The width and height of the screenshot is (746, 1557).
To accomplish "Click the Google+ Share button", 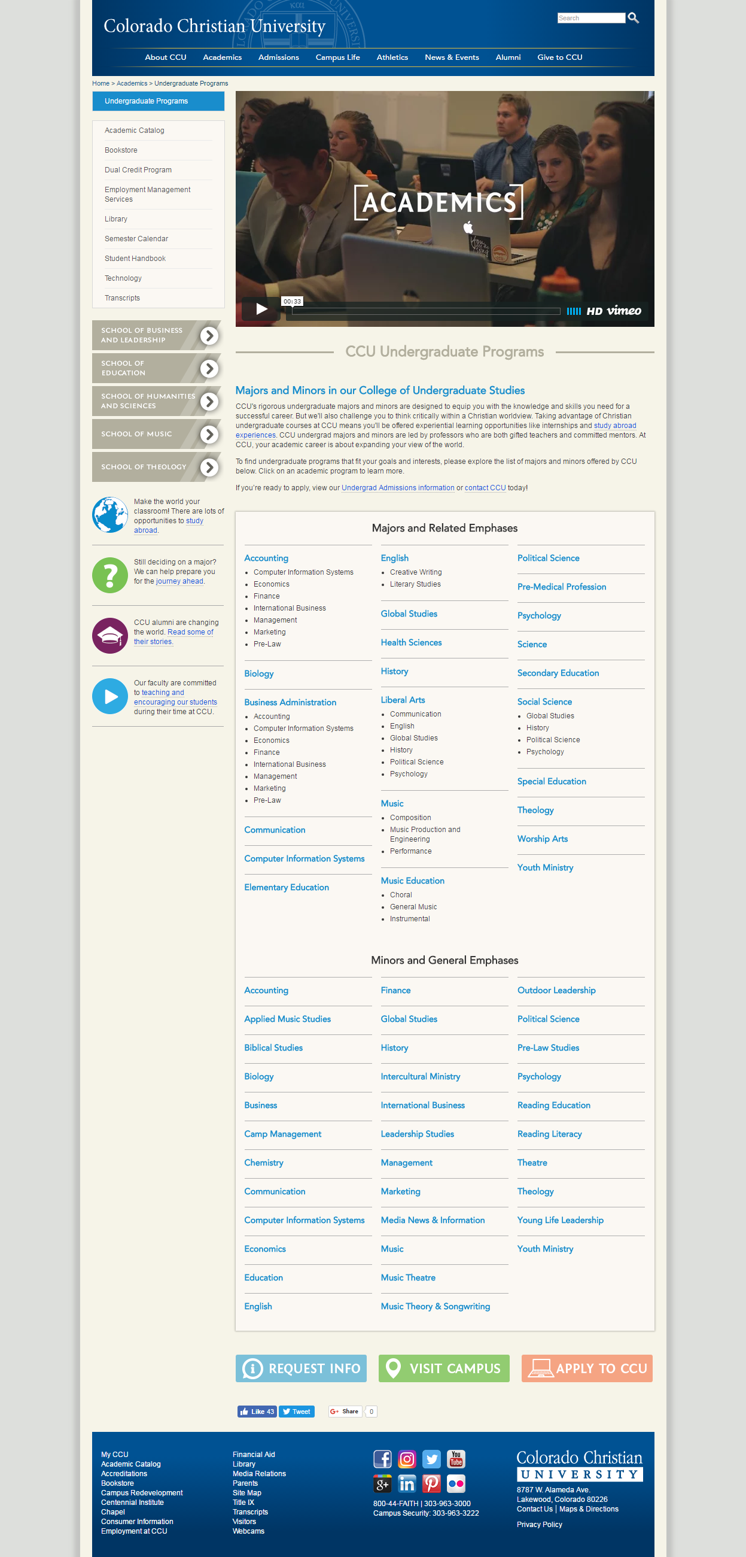I will tap(345, 1412).
